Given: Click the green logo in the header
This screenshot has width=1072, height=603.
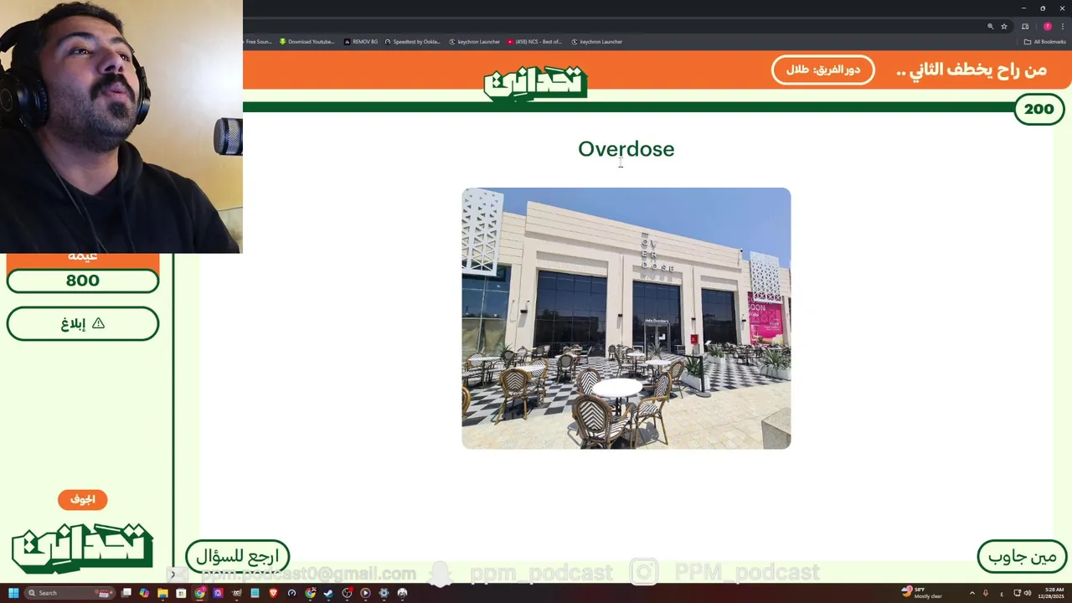Looking at the screenshot, I should [x=535, y=83].
